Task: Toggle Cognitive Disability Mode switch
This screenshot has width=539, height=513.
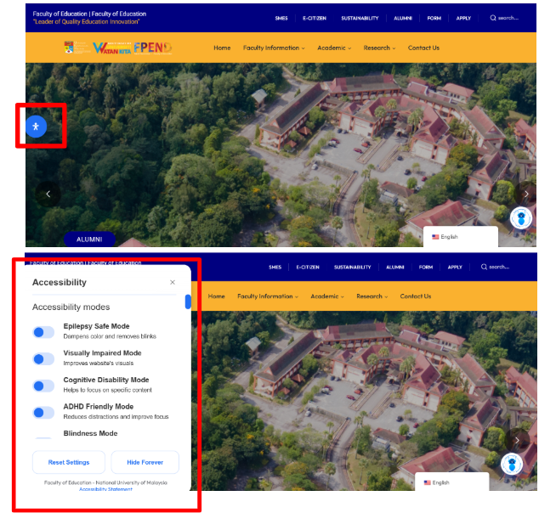Action: pyautogui.click(x=43, y=386)
